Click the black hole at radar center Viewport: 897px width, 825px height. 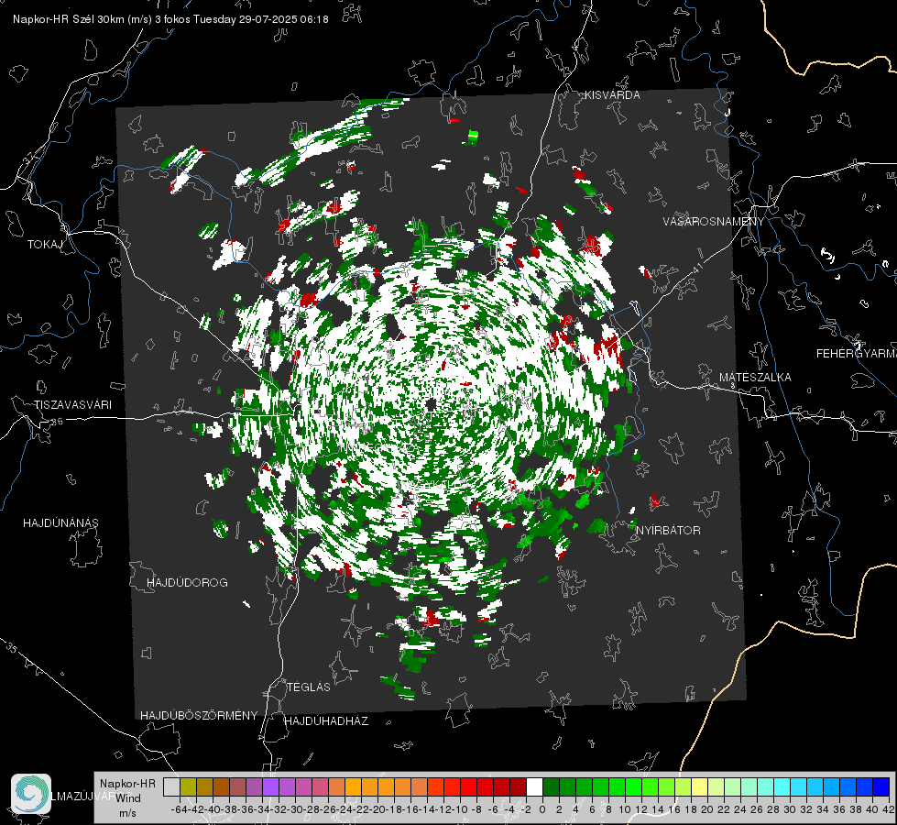[x=431, y=405]
